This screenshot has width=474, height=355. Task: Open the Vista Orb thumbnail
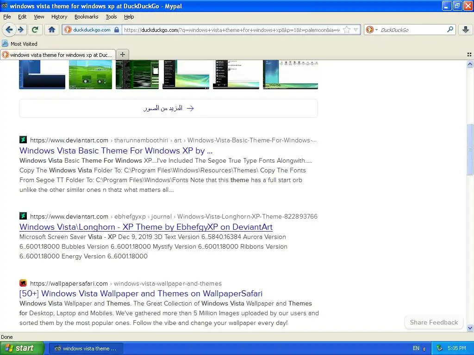pyautogui.click(x=291, y=74)
